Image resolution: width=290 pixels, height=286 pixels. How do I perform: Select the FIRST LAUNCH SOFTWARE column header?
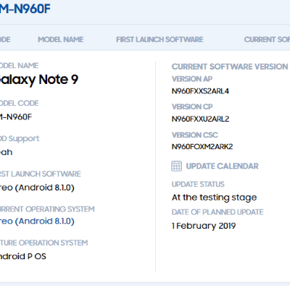(159, 39)
